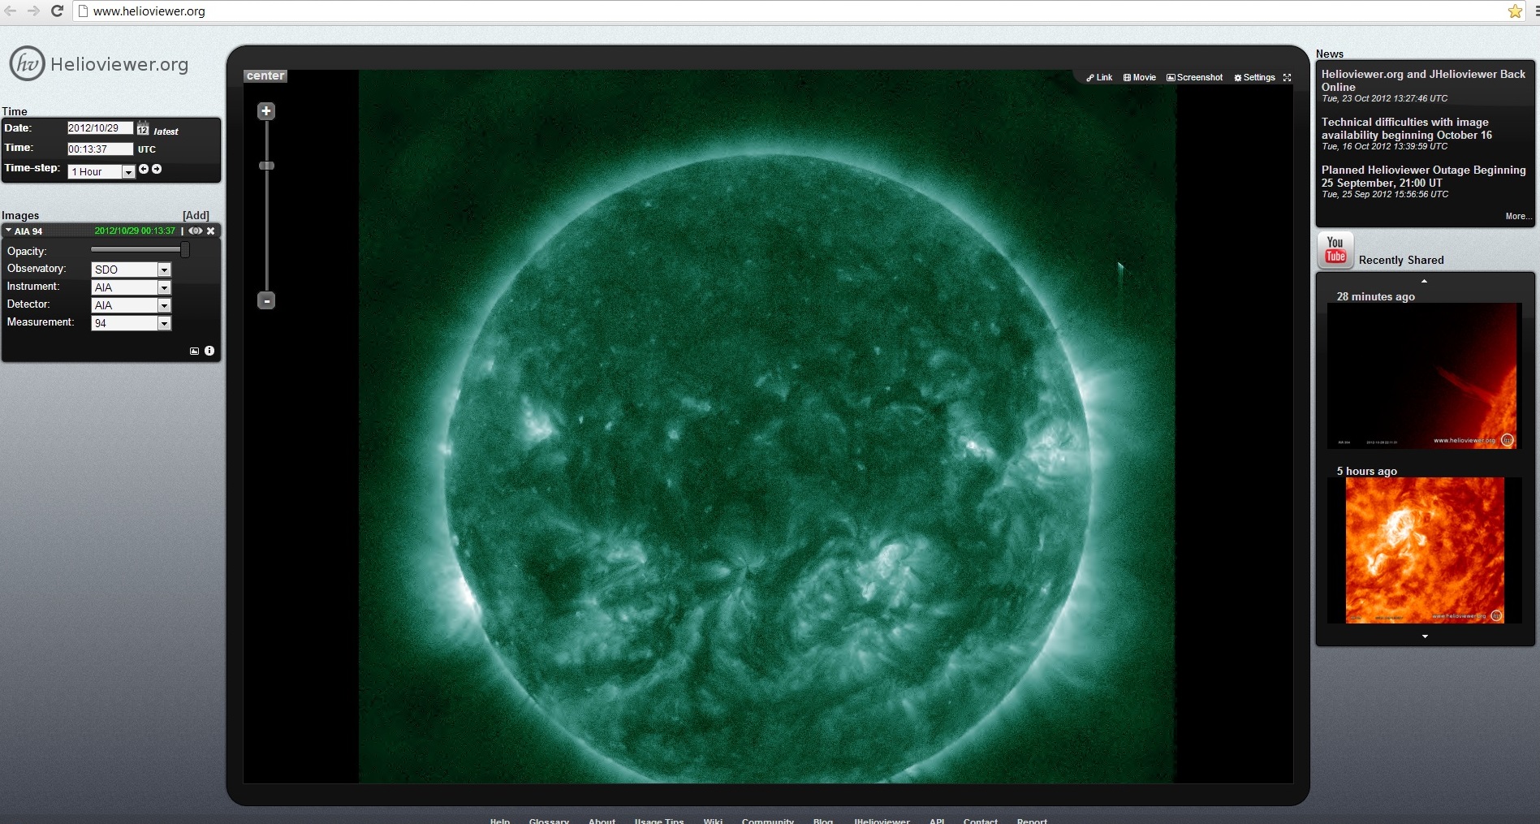Viewport: 1540px width, 824px height.
Task: Open the Movie menu item
Action: [1140, 78]
